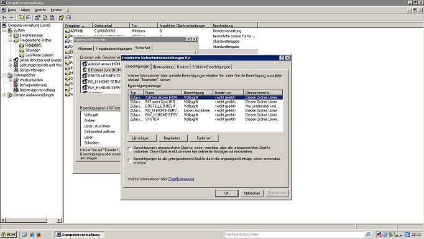Enable replacing permissions on all child objects checkbox
This screenshot has width=424, height=239.
tap(130, 161)
